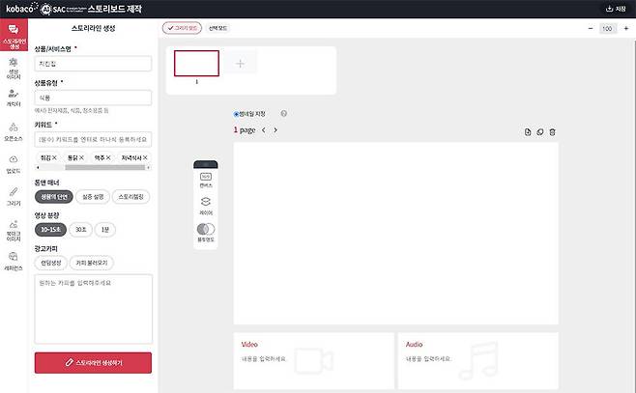Screen dimensions: 636x393
Task: Switch to 그리기 모드 (drawing mode) tab
Action: (x=182, y=29)
